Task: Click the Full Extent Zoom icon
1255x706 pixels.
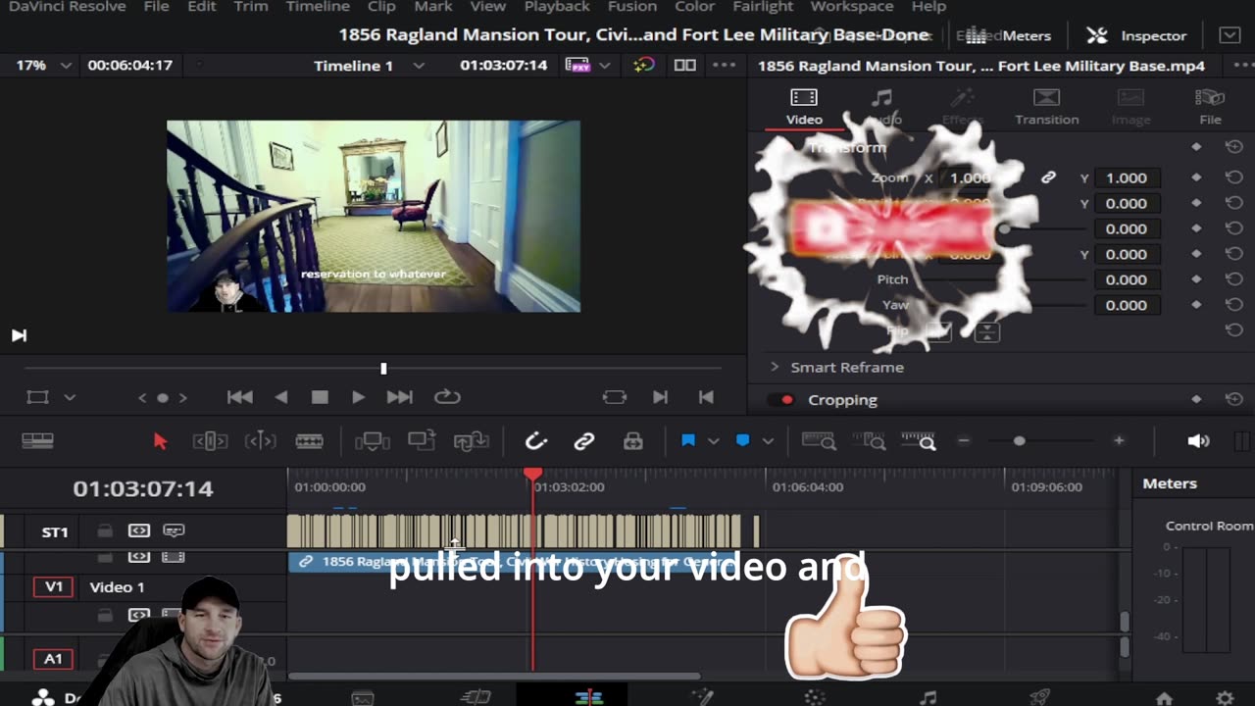Action: click(x=819, y=441)
